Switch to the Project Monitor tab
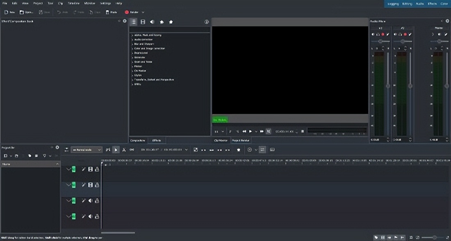Screen dimensions: 451x241 [x=240, y=141]
